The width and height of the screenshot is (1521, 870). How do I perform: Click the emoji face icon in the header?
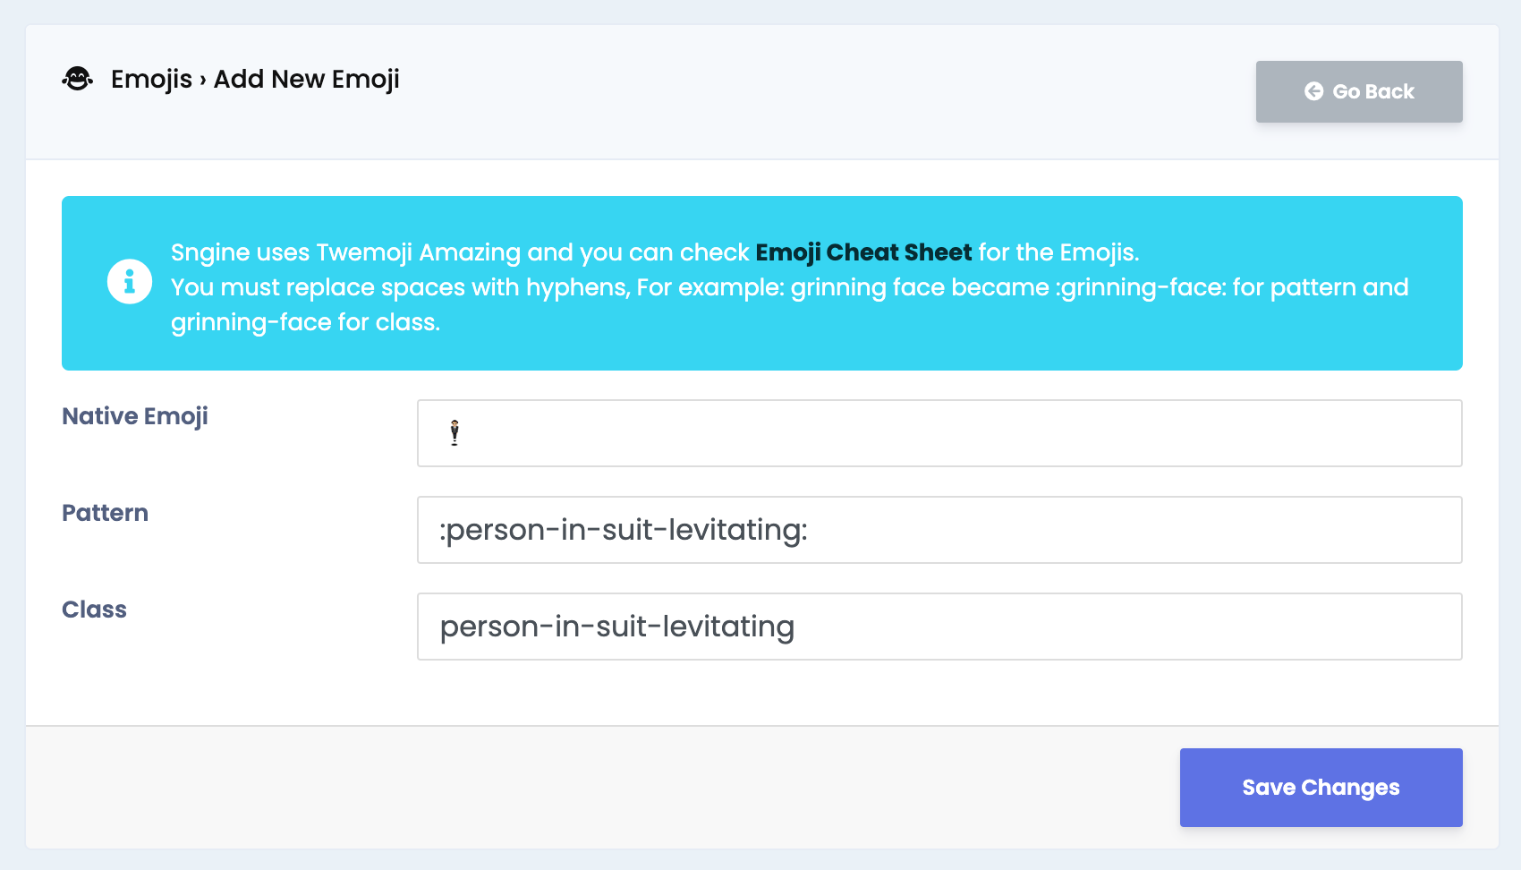[79, 79]
